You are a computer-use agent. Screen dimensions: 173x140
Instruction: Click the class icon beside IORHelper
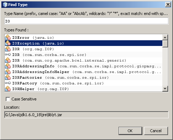coord(8,89)
